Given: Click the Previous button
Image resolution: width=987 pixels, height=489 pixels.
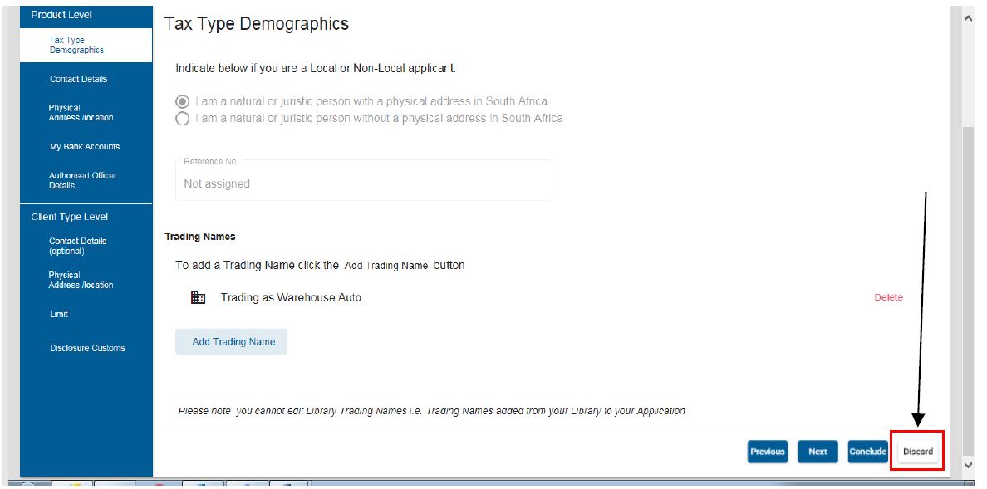Looking at the screenshot, I should point(768,452).
